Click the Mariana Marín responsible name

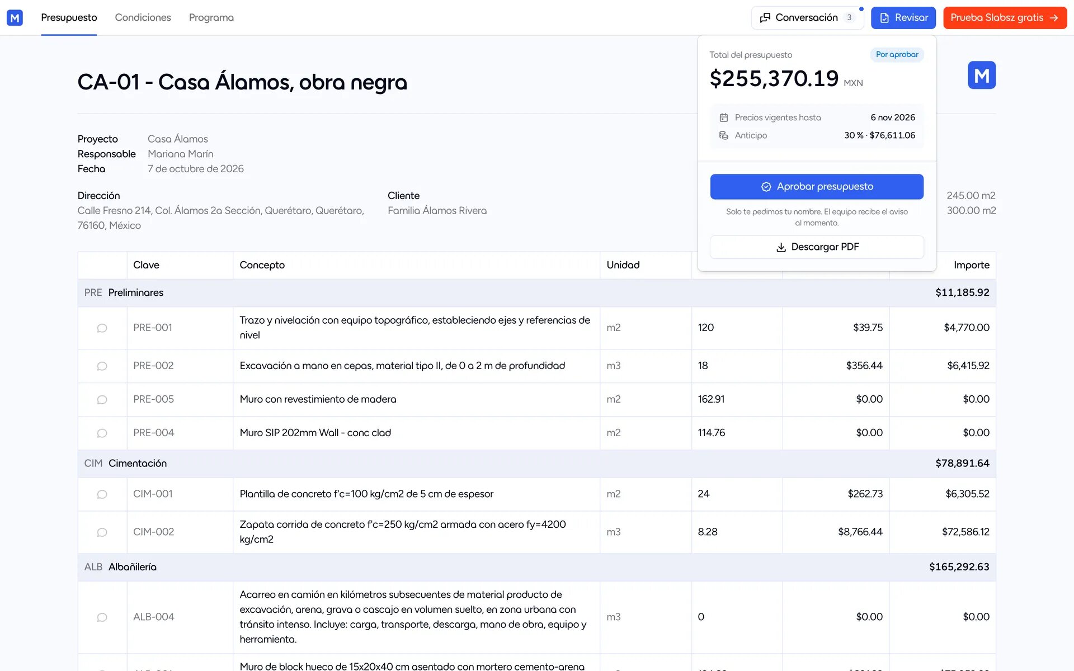tap(180, 154)
